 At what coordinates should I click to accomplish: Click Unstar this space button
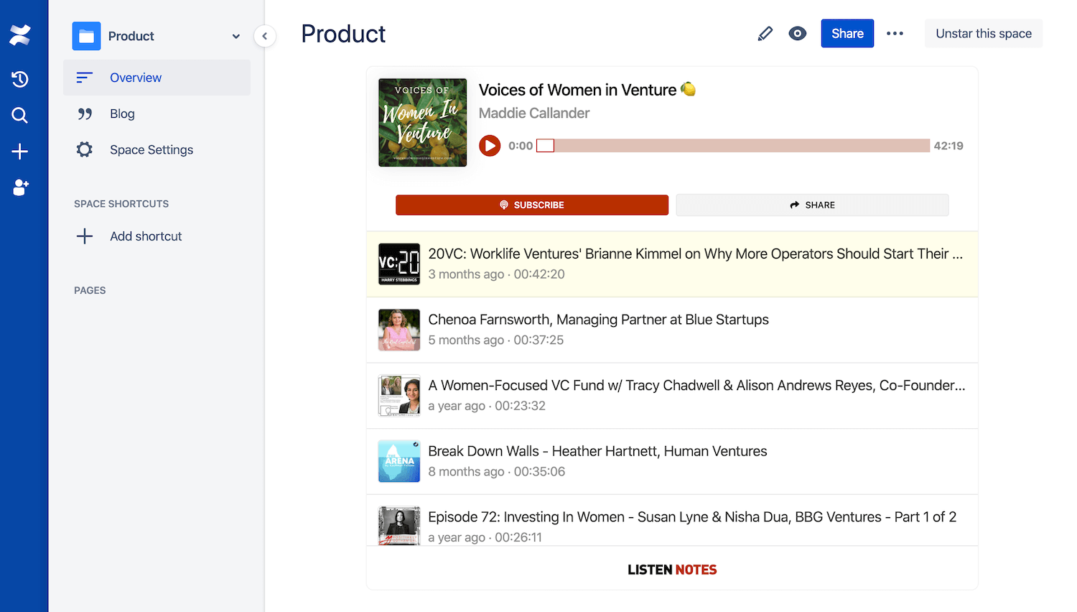(984, 34)
